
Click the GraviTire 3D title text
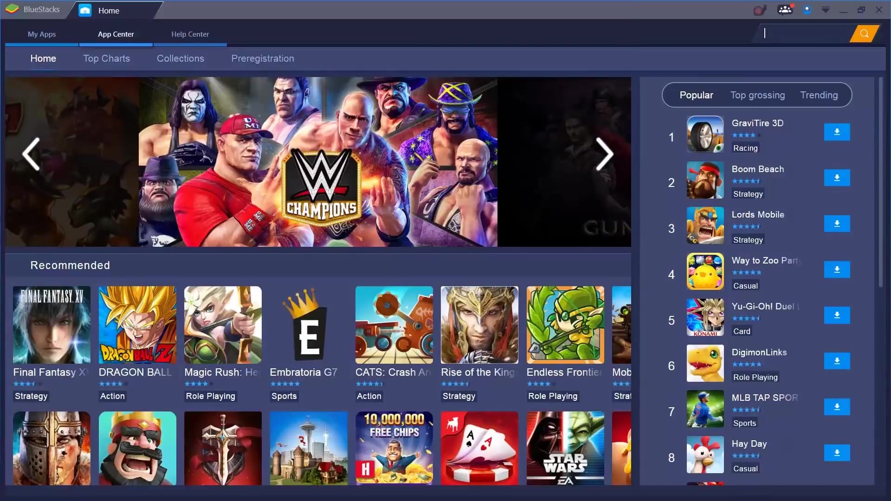pos(757,123)
